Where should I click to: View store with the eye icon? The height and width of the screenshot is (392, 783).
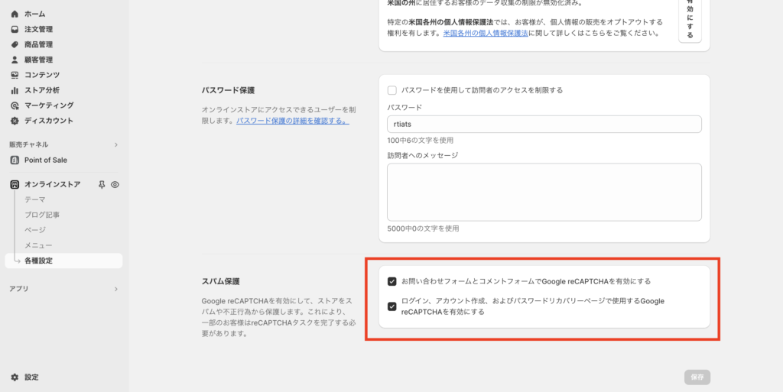(115, 184)
